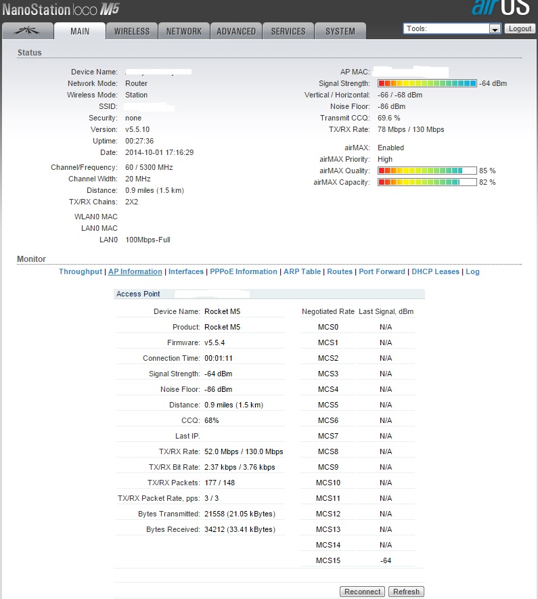Viewport: 538px width, 599px height.
Task: Click the TX/RX Chains 2X2 value
Action: pyautogui.click(x=132, y=202)
